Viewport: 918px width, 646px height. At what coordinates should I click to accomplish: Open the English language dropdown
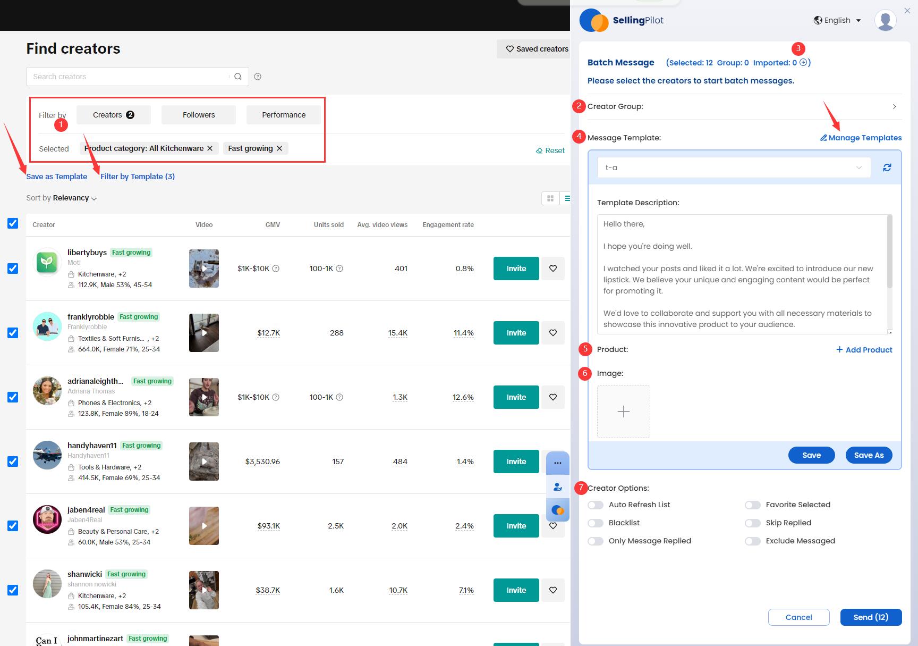(x=837, y=20)
